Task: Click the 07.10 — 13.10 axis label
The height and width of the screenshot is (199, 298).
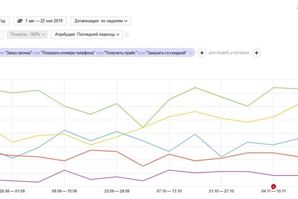Action: [x=169, y=191]
